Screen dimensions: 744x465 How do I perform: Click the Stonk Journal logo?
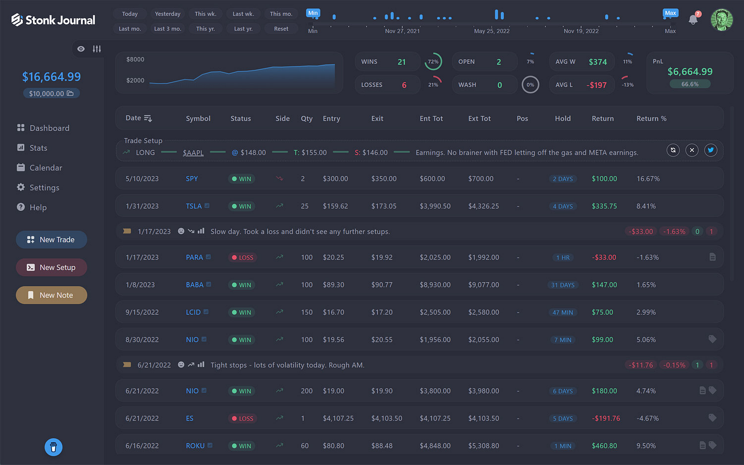[53, 20]
